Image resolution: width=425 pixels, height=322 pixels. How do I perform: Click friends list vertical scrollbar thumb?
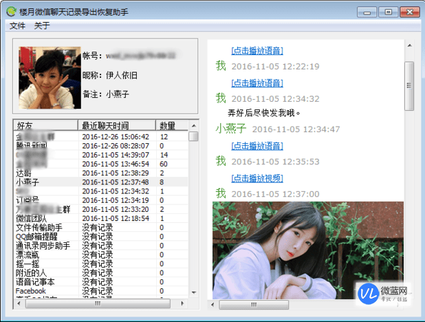[193, 136]
